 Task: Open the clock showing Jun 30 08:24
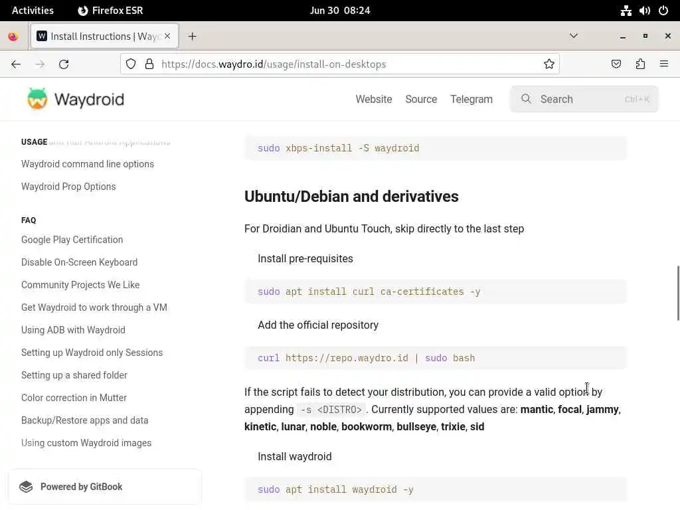click(x=340, y=11)
